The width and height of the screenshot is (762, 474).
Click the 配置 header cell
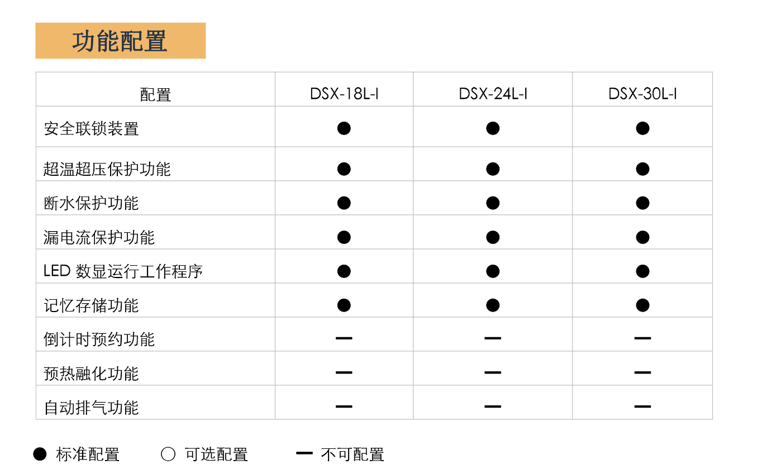coord(155,95)
